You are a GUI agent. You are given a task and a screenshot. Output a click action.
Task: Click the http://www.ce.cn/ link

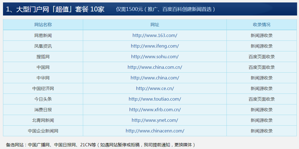tap(155, 88)
